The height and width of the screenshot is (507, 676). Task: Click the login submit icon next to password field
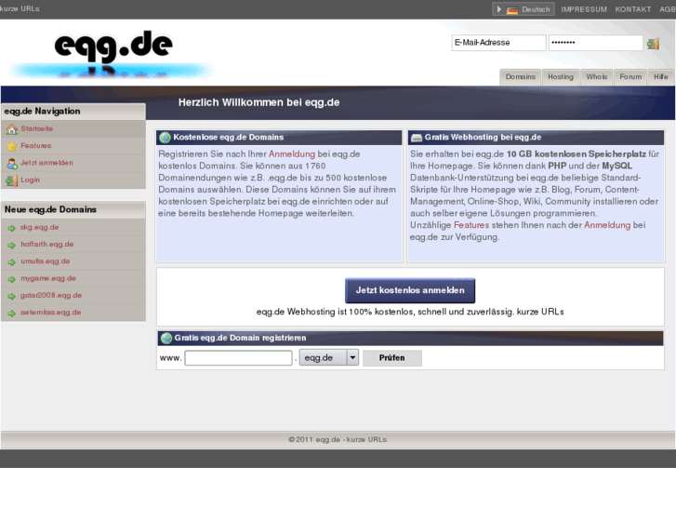pos(653,43)
